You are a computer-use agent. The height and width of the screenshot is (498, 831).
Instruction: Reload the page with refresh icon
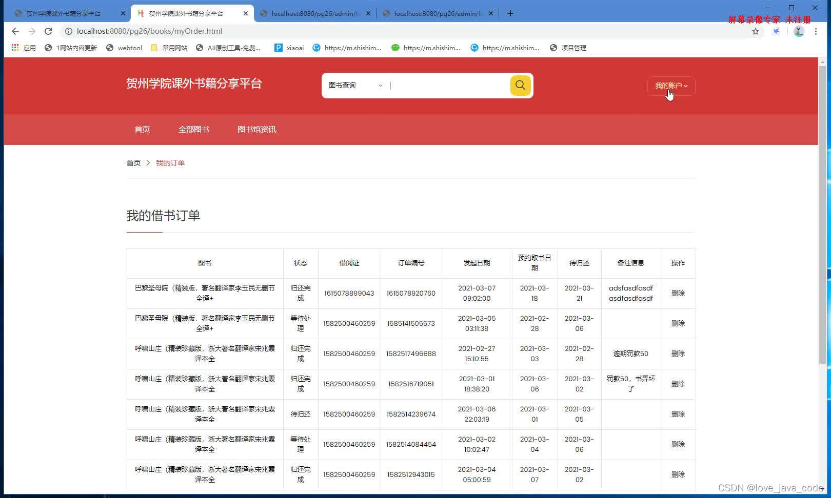pyautogui.click(x=48, y=31)
